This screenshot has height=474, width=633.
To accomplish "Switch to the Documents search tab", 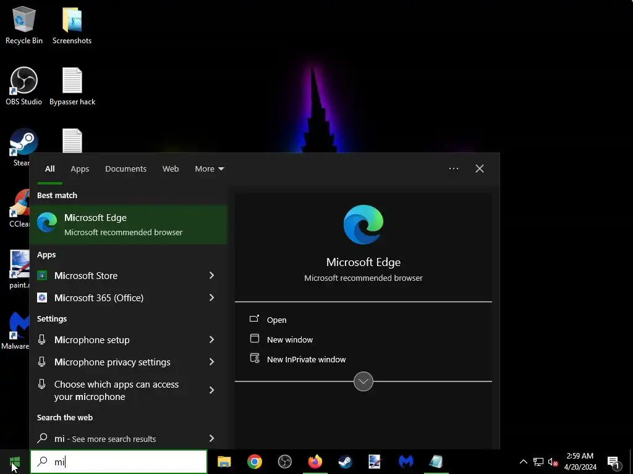I will click(125, 169).
